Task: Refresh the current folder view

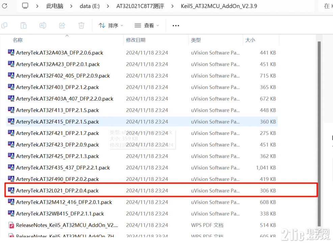Action: [x=4, y=6]
